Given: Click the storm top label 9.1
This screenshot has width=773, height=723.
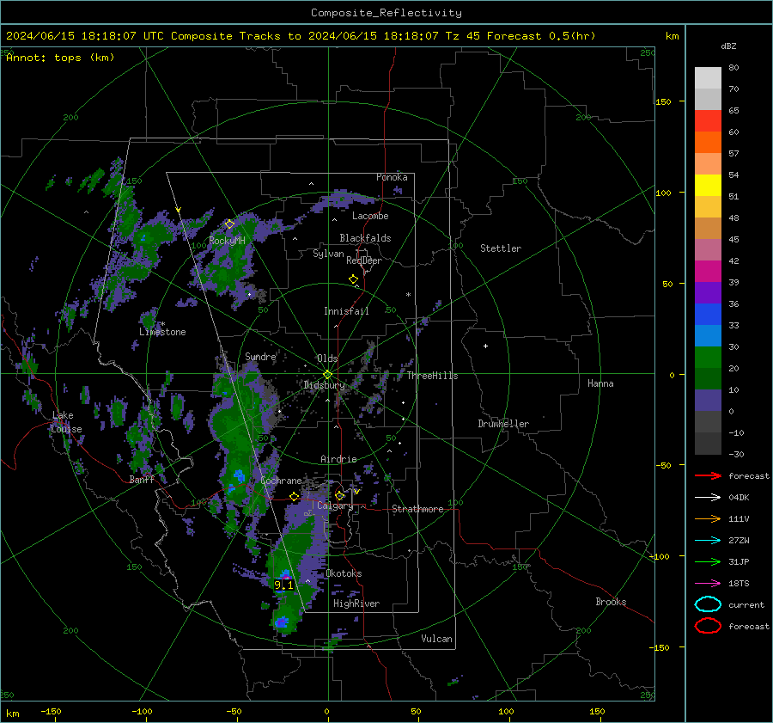Looking at the screenshot, I should coord(283,585).
